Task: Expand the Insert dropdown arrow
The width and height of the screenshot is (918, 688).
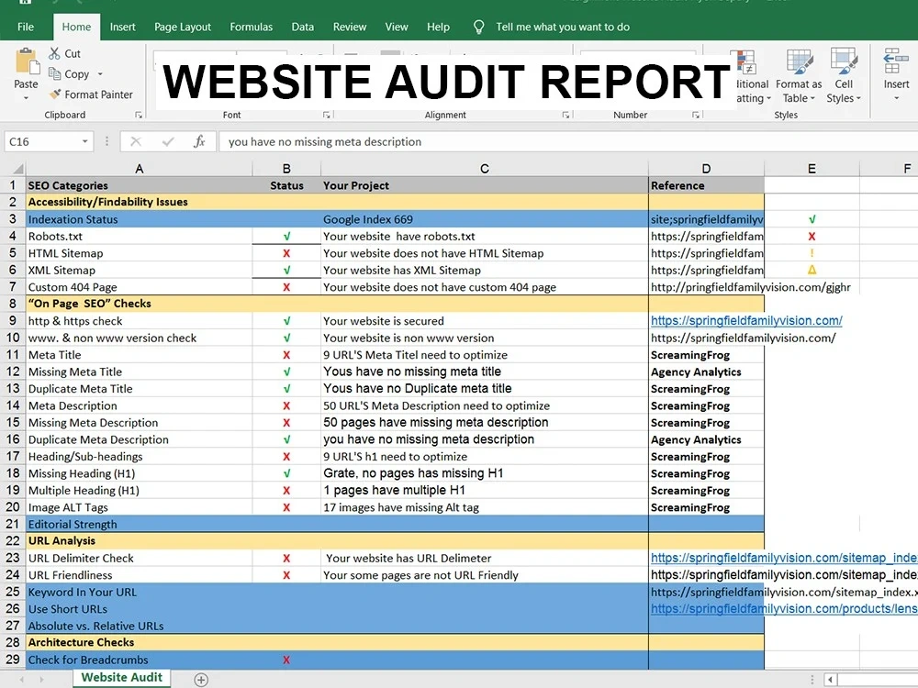Action: click(896, 98)
